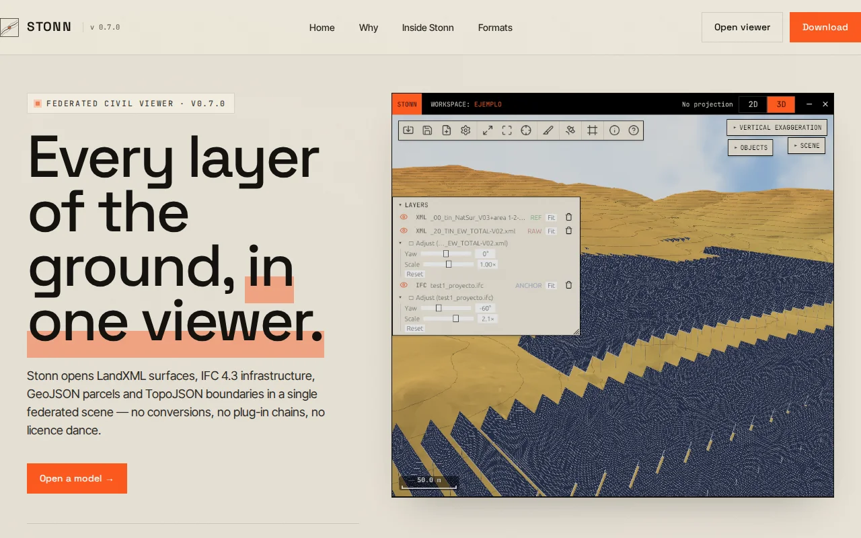Image resolution: width=861 pixels, height=538 pixels.
Task: Click the 2.1× scale value field
Action: coord(488,319)
